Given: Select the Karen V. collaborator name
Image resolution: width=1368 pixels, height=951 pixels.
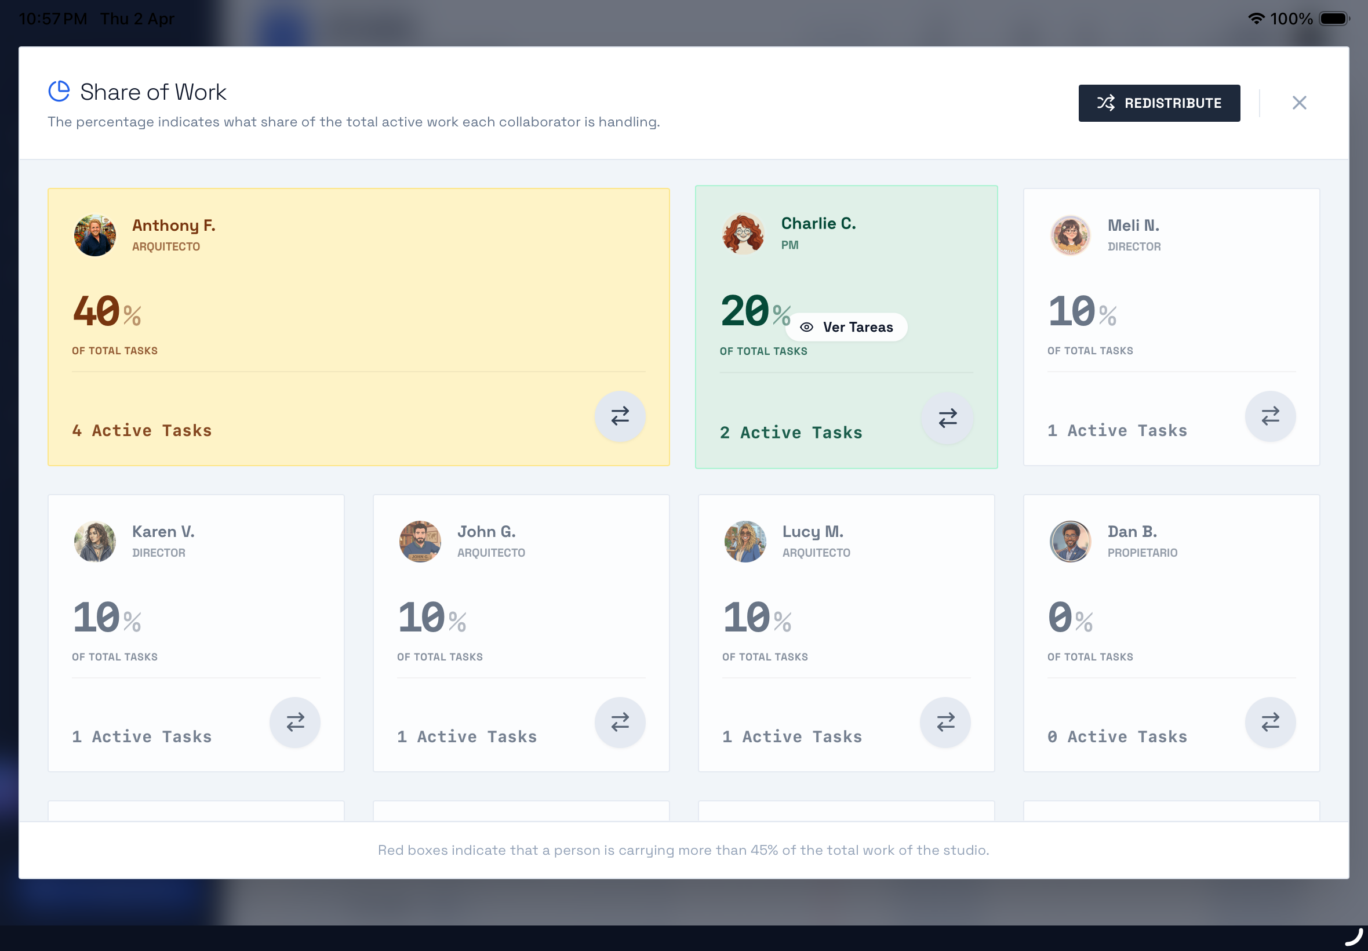Looking at the screenshot, I should [163, 531].
